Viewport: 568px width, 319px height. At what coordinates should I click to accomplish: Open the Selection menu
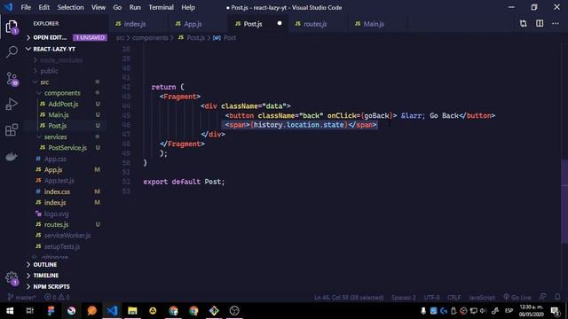tap(70, 7)
